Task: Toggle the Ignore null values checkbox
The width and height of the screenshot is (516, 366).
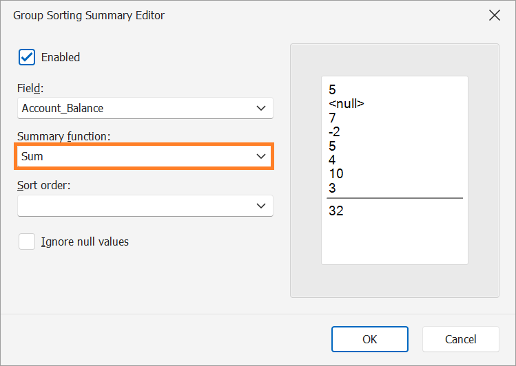Action: pos(27,241)
